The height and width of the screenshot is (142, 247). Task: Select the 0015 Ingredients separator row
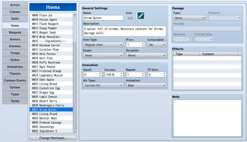[51, 41]
